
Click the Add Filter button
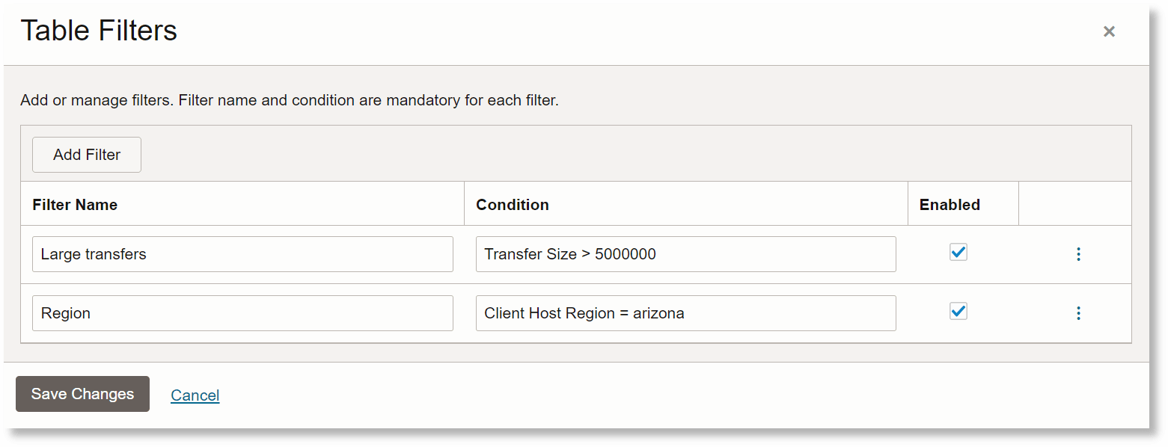86,155
